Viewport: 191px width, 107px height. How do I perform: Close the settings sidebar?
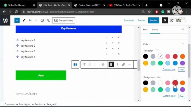(183, 29)
